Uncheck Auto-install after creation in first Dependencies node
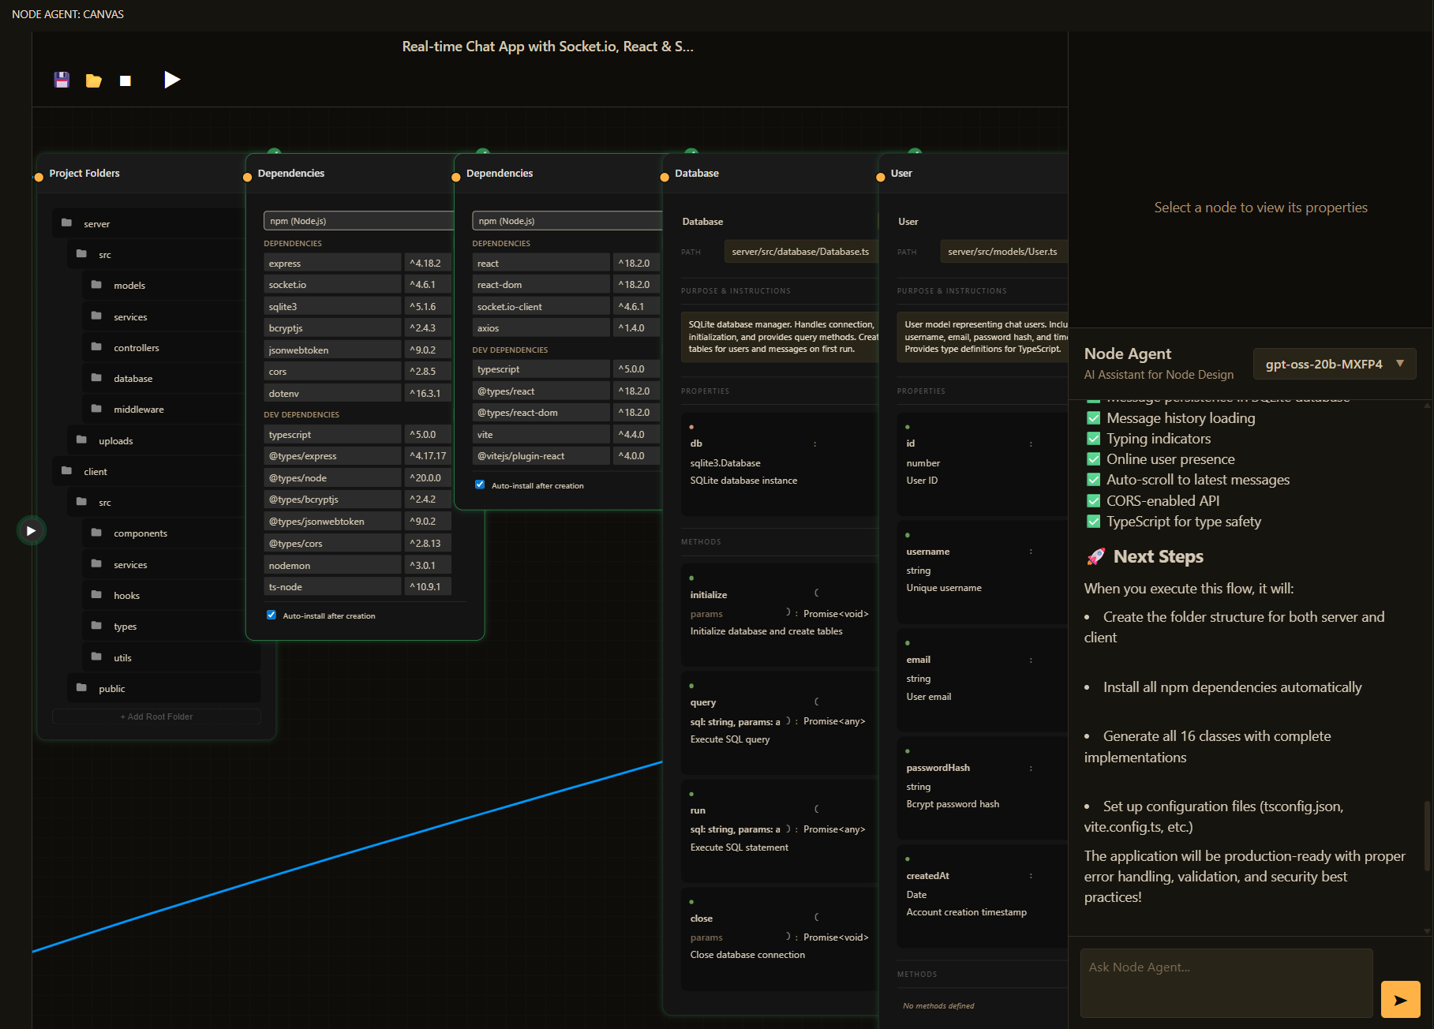 coord(271,615)
